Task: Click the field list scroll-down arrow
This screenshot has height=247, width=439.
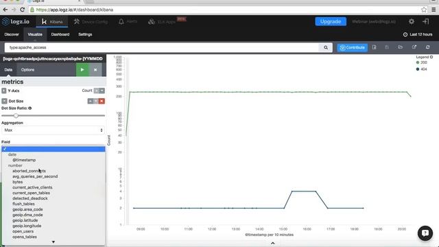Action: 54,242
